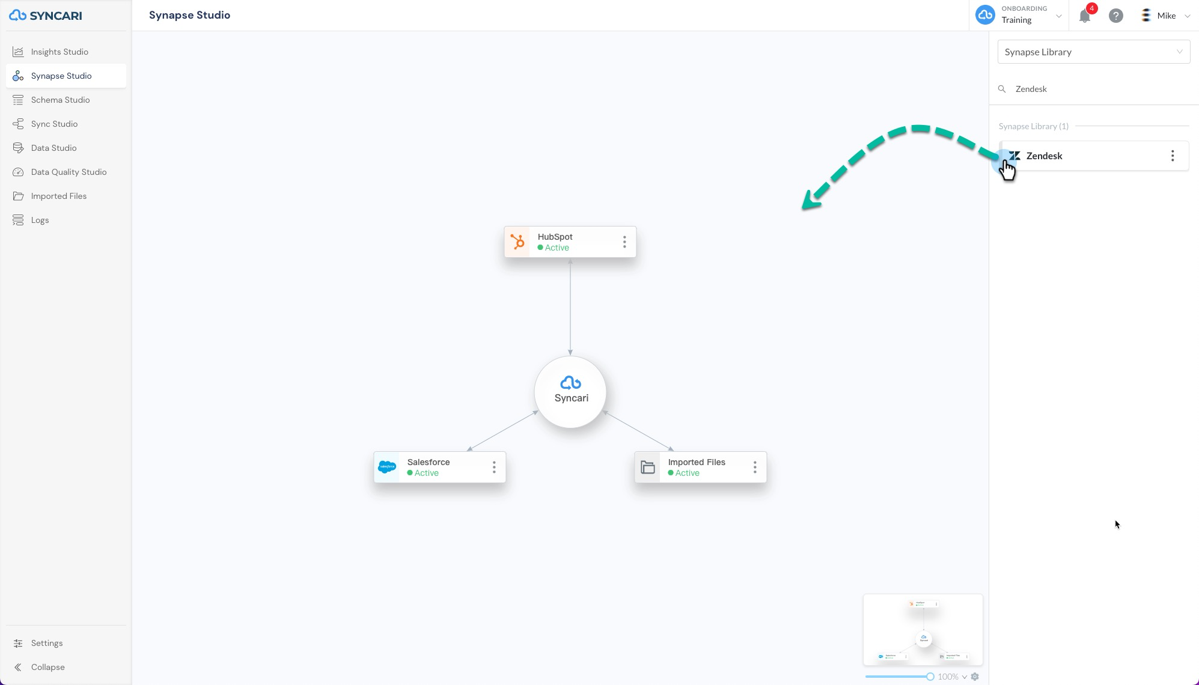This screenshot has width=1199, height=685.
Task: Collapse the left sidebar
Action: [x=66, y=667]
